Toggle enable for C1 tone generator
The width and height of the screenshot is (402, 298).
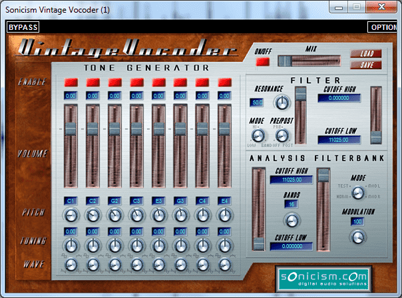coord(71,82)
